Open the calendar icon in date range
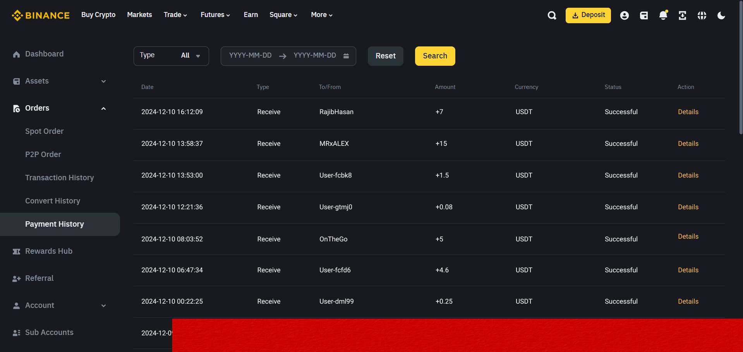This screenshot has width=743, height=352. click(346, 56)
